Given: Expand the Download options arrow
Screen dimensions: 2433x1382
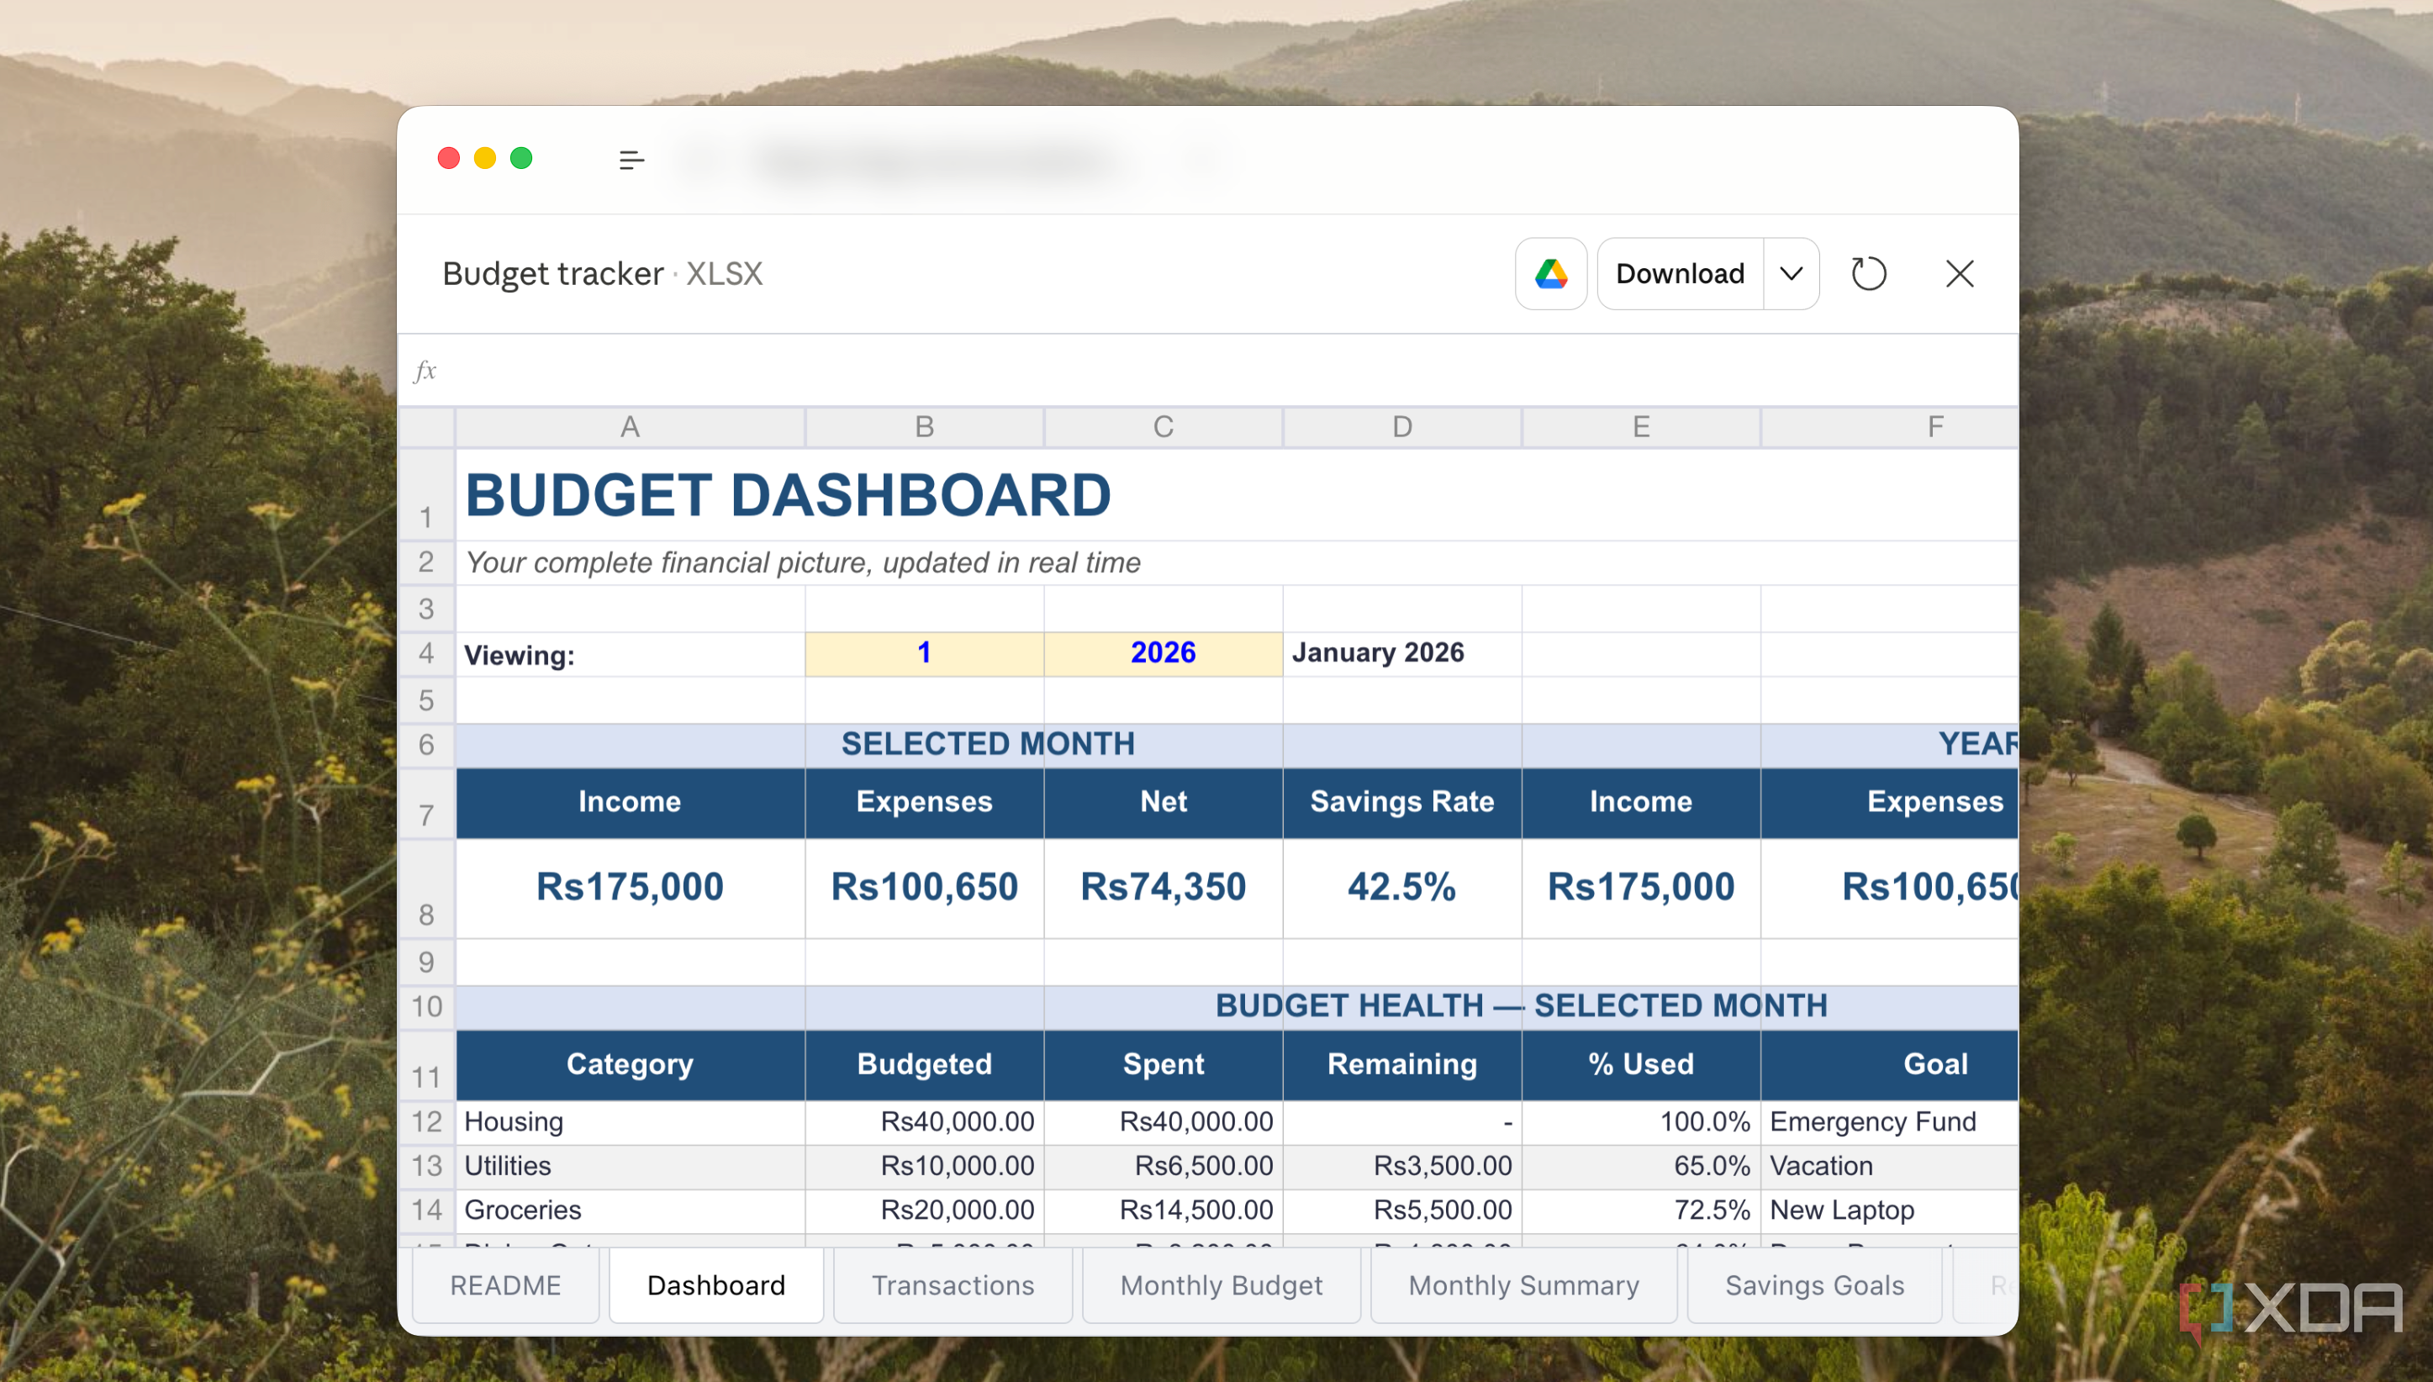Looking at the screenshot, I should click(1792, 273).
